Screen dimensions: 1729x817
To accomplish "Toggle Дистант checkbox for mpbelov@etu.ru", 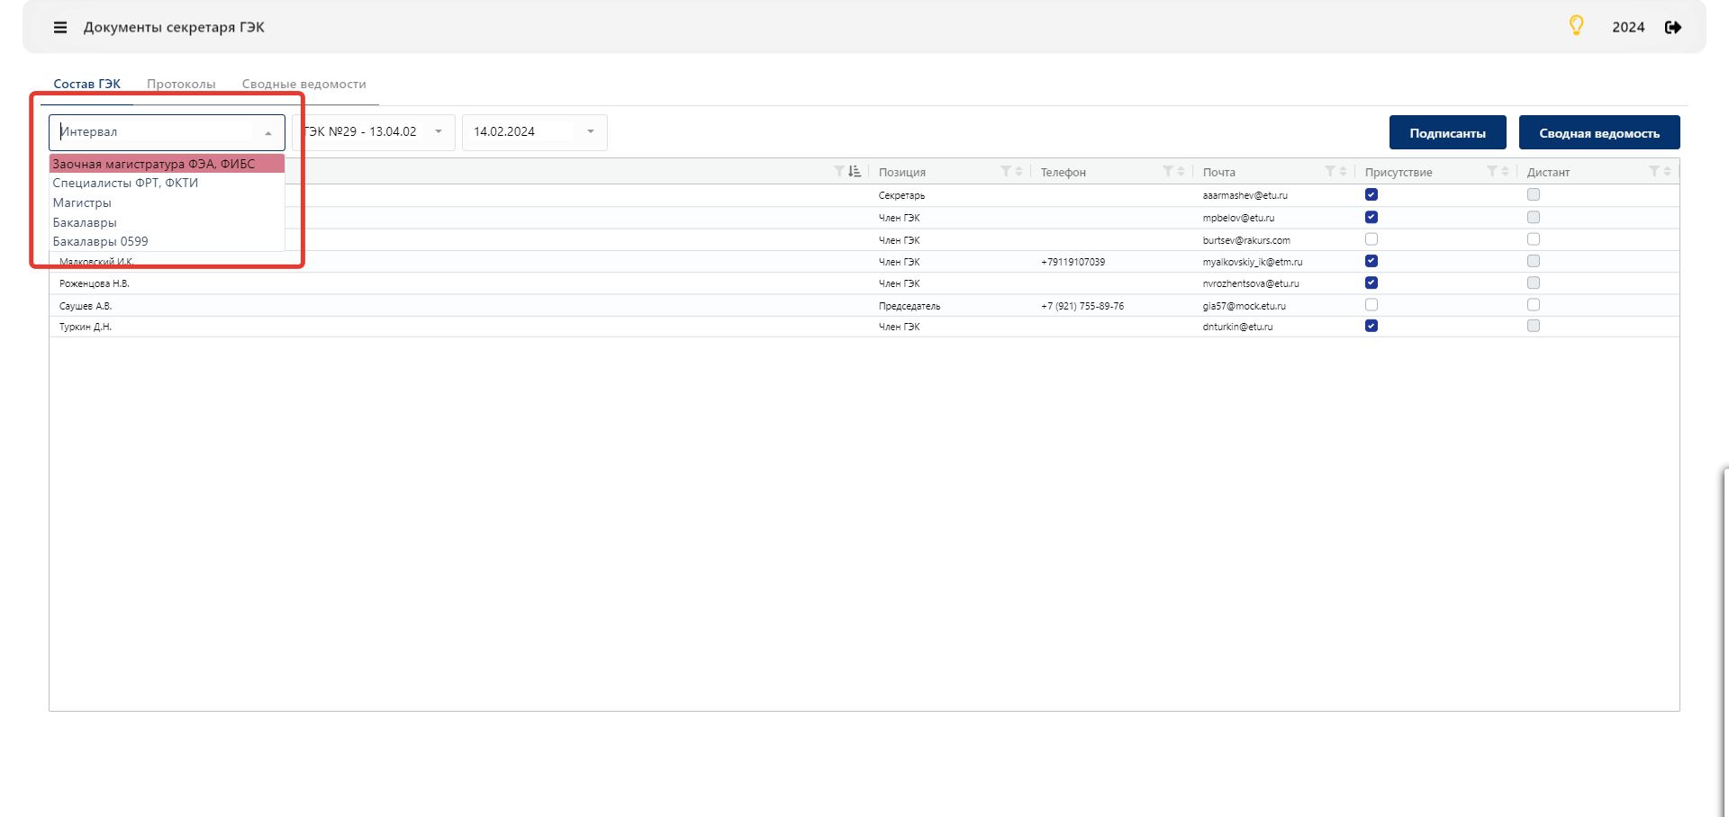I will [1534, 217].
